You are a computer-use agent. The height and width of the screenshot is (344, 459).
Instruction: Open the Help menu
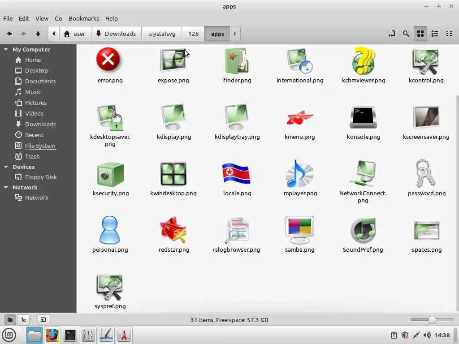tap(112, 18)
